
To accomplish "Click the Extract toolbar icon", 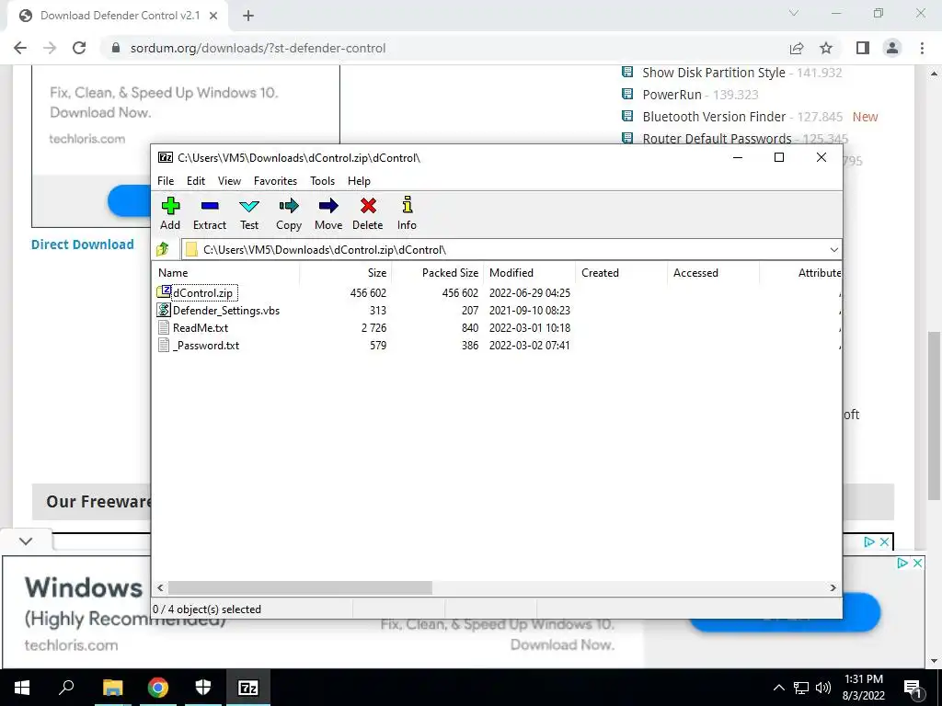I will point(210,206).
